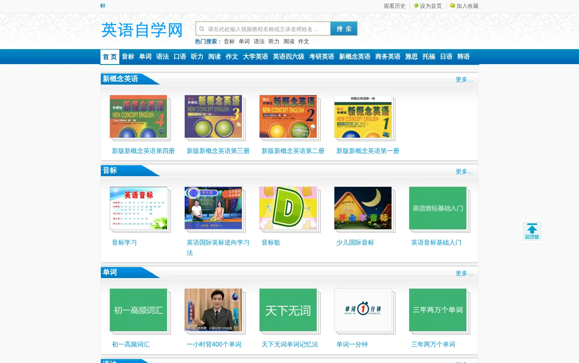Click the 回顶部 back-to-top arrow
The width and height of the screenshot is (579, 363).
coord(532,231)
